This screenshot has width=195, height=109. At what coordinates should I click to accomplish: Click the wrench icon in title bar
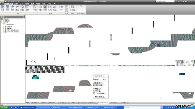[x=179, y=1]
